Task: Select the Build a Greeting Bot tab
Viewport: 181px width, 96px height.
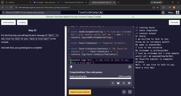Action: (x=102, y=2)
